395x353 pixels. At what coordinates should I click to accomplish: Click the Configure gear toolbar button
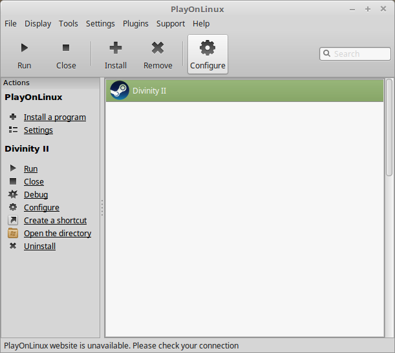pyautogui.click(x=208, y=54)
